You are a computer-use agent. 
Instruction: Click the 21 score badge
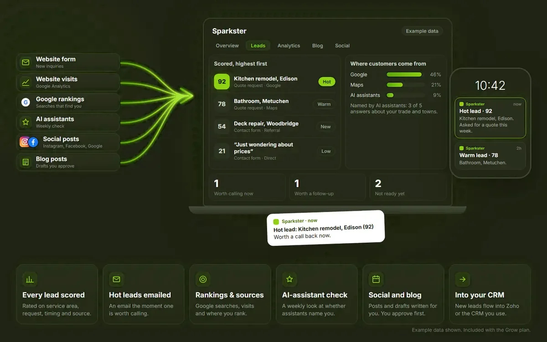[x=222, y=151]
